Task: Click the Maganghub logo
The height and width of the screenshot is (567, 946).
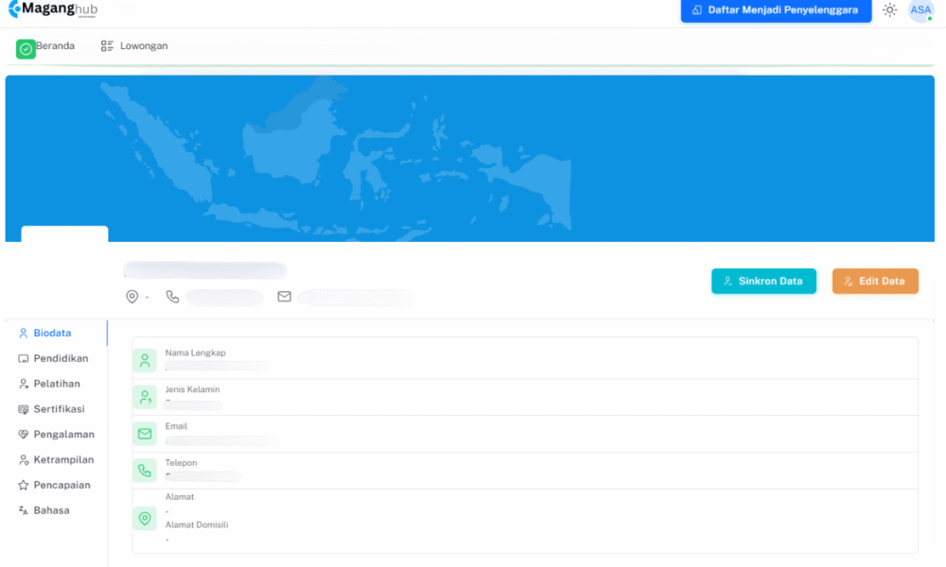Action: point(53,9)
